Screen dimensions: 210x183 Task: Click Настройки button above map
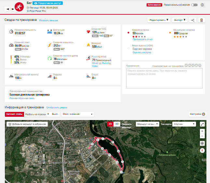[198, 114]
